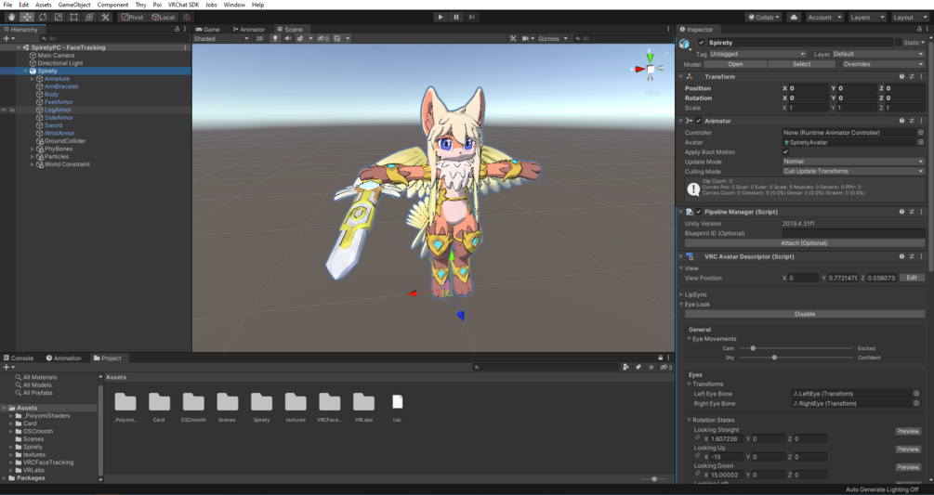Image resolution: width=934 pixels, height=495 pixels.
Task: Toggle Pivot handle position button
Action: (x=132, y=18)
